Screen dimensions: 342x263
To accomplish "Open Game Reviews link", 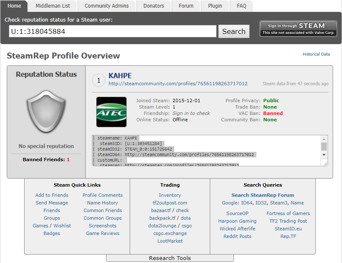I will pyautogui.click(x=103, y=233).
